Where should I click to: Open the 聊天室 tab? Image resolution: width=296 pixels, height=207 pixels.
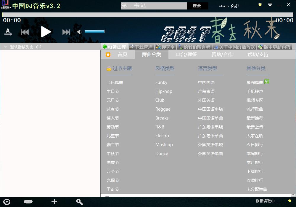click(165, 47)
